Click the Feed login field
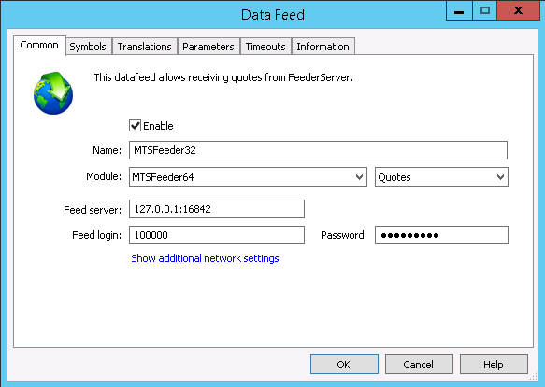This screenshot has width=545, height=387. [217, 235]
